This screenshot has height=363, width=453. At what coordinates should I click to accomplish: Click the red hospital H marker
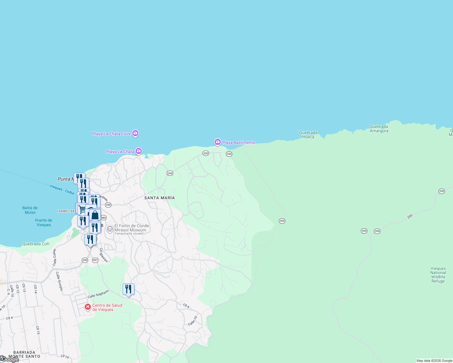pyautogui.click(x=88, y=307)
